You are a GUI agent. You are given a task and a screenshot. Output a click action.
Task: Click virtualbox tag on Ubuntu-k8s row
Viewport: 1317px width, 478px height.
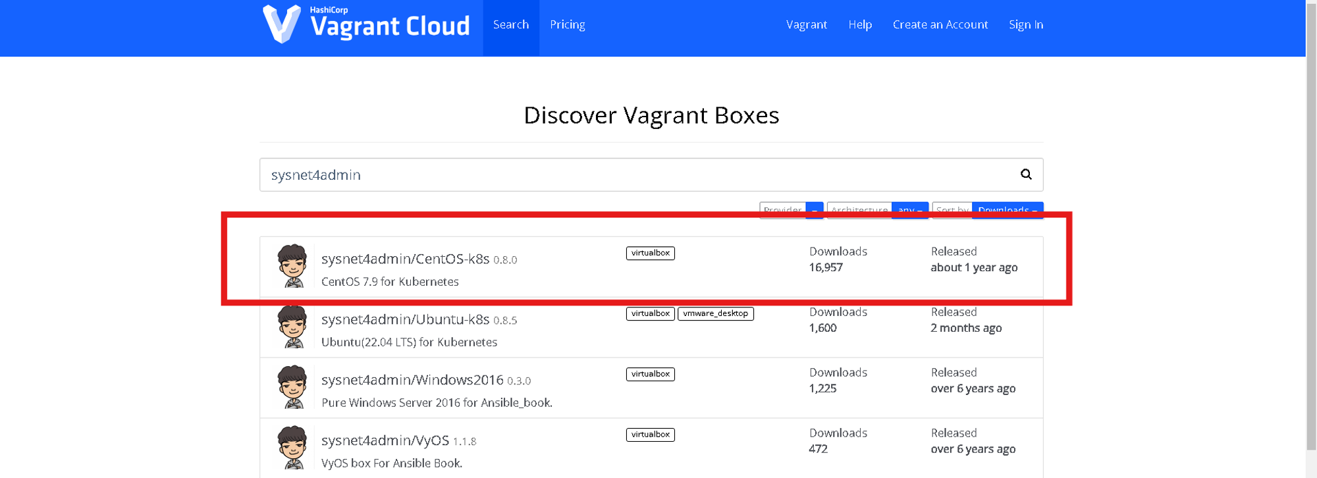pyautogui.click(x=651, y=313)
